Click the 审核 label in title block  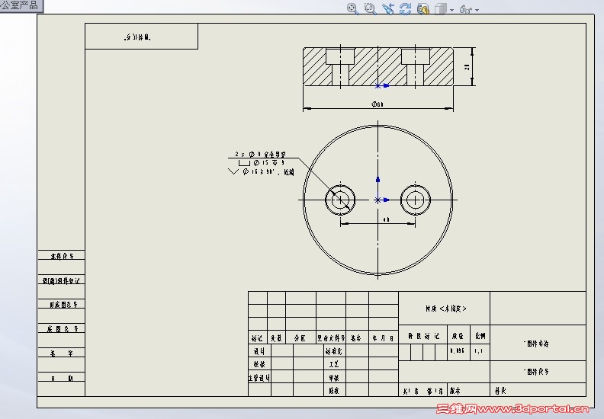coord(333,377)
